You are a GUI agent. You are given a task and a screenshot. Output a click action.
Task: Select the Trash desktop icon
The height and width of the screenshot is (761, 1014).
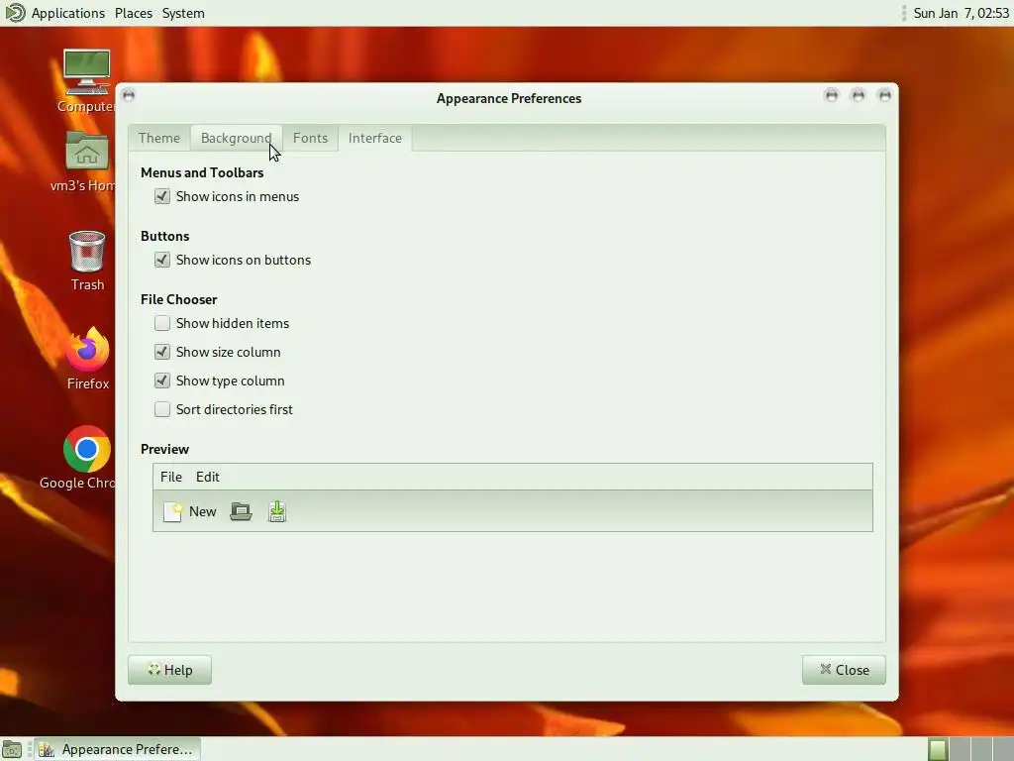(x=87, y=261)
